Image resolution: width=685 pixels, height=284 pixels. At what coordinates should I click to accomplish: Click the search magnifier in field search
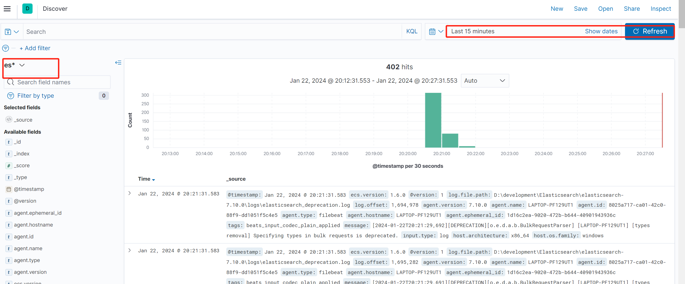(10, 82)
